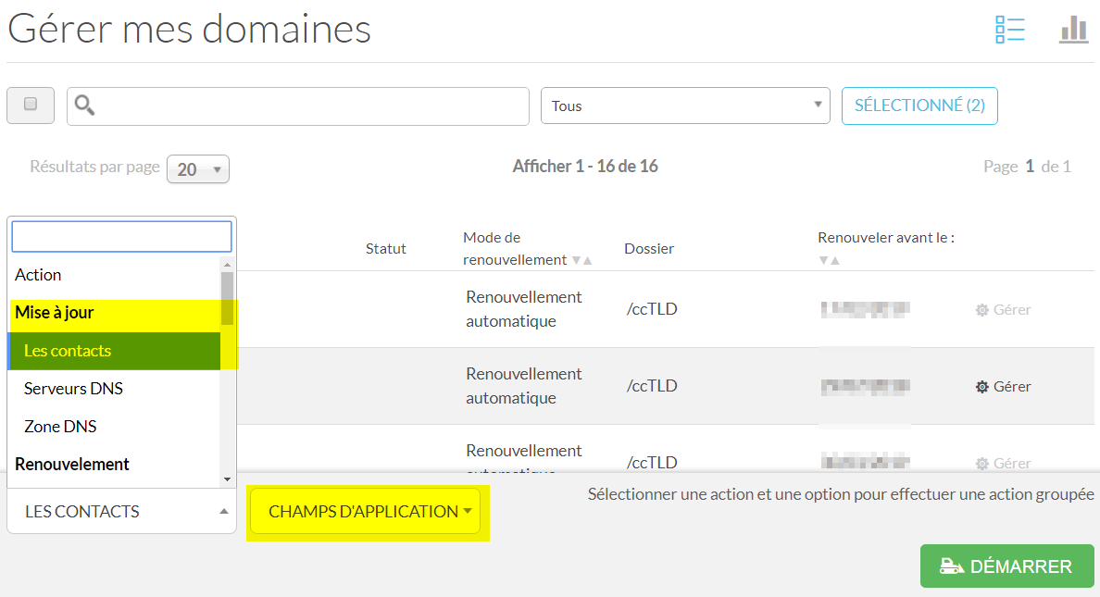
Task: Select Les contacts in action list
Action: (x=114, y=351)
